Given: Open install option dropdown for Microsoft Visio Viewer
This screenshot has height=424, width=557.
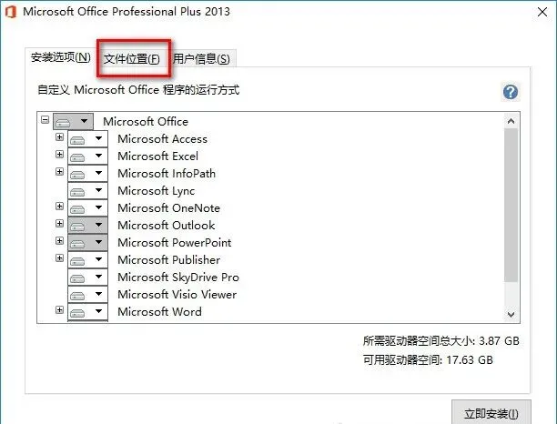Looking at the screenshot, I should point(87,295).
